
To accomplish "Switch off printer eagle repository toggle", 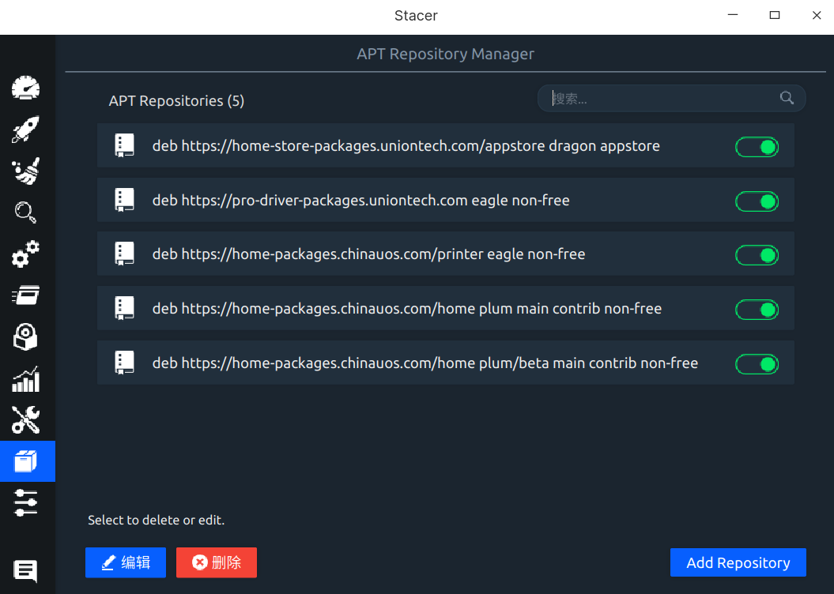I will coord(757,255).
